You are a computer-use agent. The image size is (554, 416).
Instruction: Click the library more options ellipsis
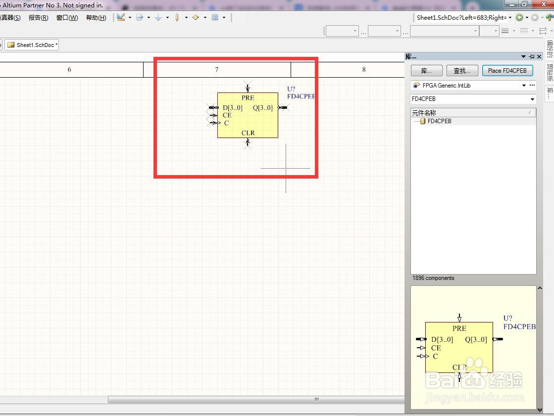pos(532,86)
